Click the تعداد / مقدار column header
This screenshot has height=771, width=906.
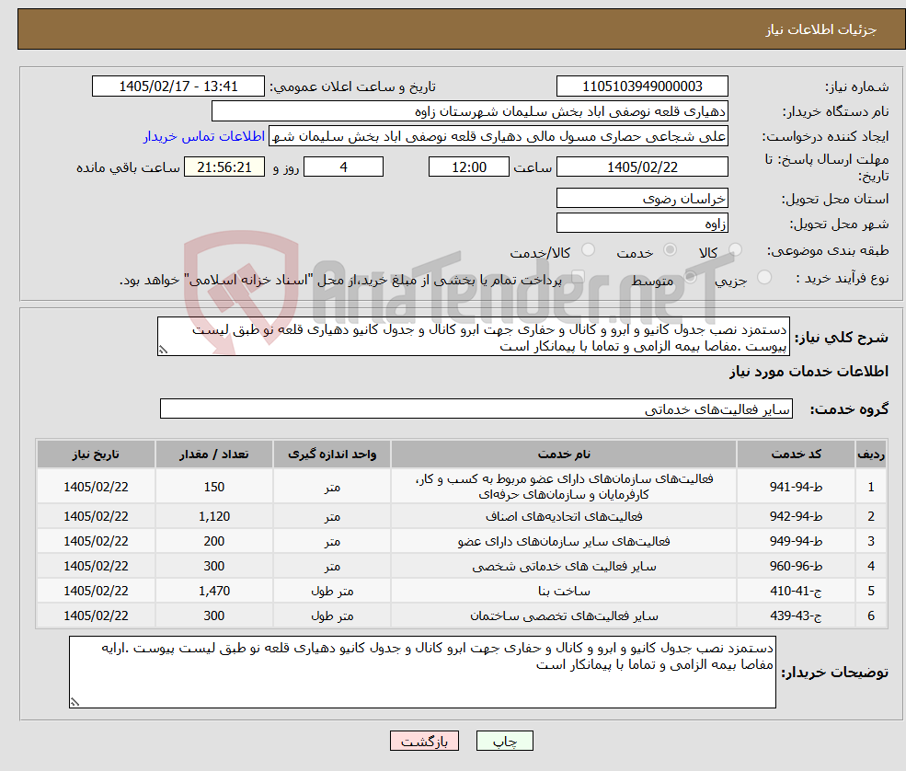point(213,455)
